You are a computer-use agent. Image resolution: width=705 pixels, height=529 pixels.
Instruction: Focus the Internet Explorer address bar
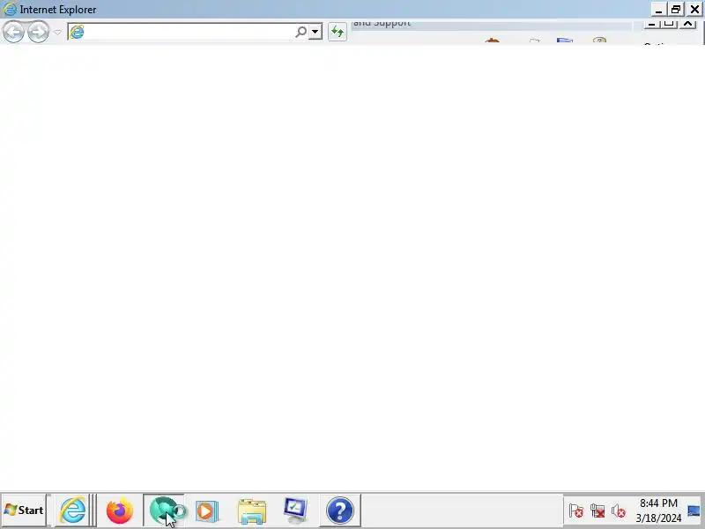(x=189, y=32)
